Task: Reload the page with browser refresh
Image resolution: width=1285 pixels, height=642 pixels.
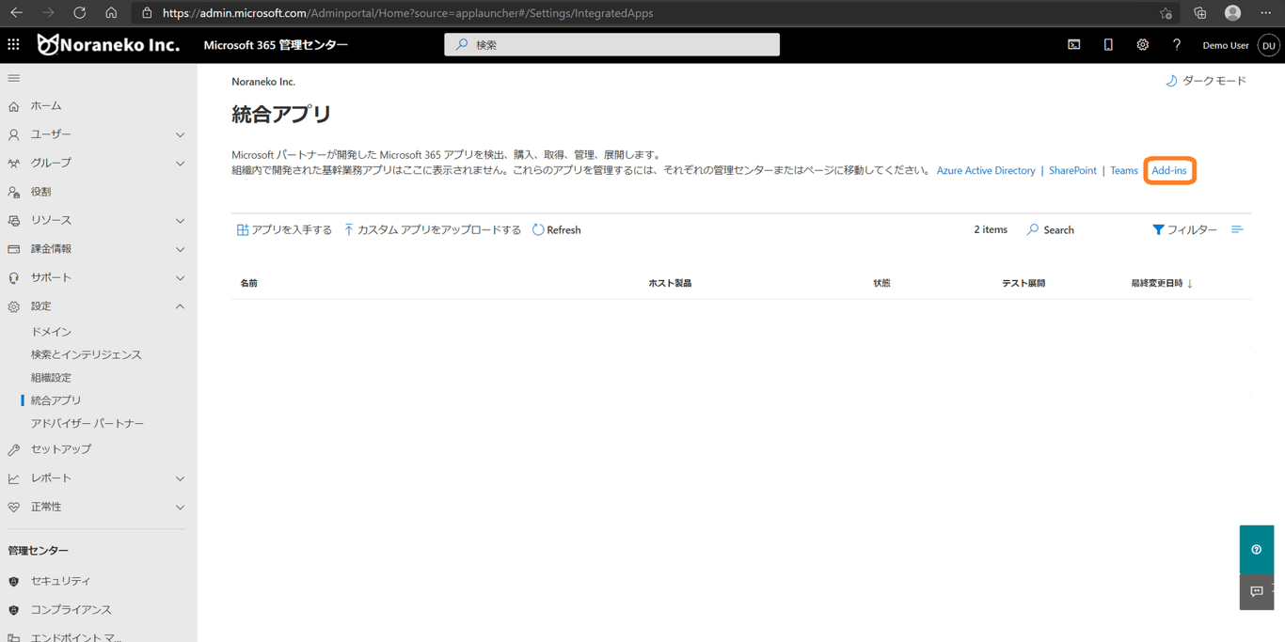Action: pyautogui.click(x=79, y=13)
